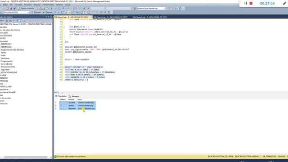Viewport: 288px width, 162px height.
Task: Run the query with Ejecutar
Action: (36, 12)
